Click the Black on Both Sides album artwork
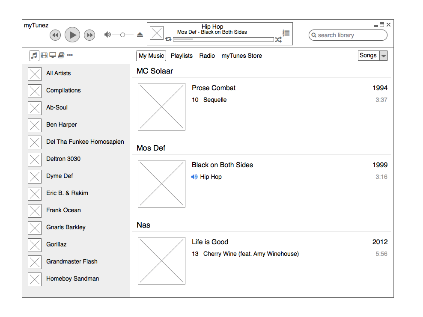423x317 pixels. (x=161, y=183)
